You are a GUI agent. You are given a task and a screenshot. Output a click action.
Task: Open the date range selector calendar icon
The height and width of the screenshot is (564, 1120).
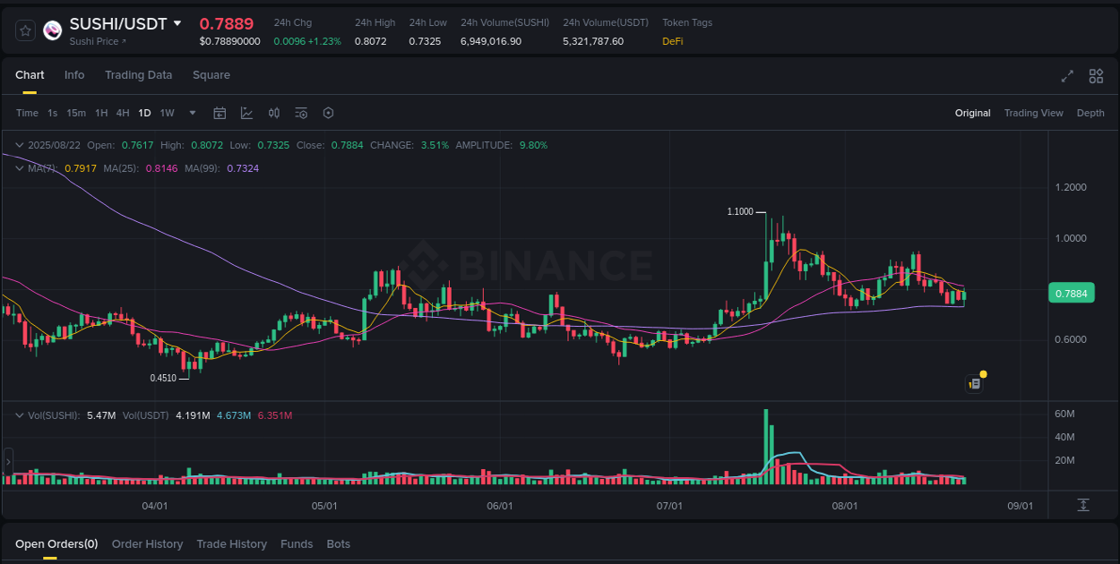tap(220, 113)
